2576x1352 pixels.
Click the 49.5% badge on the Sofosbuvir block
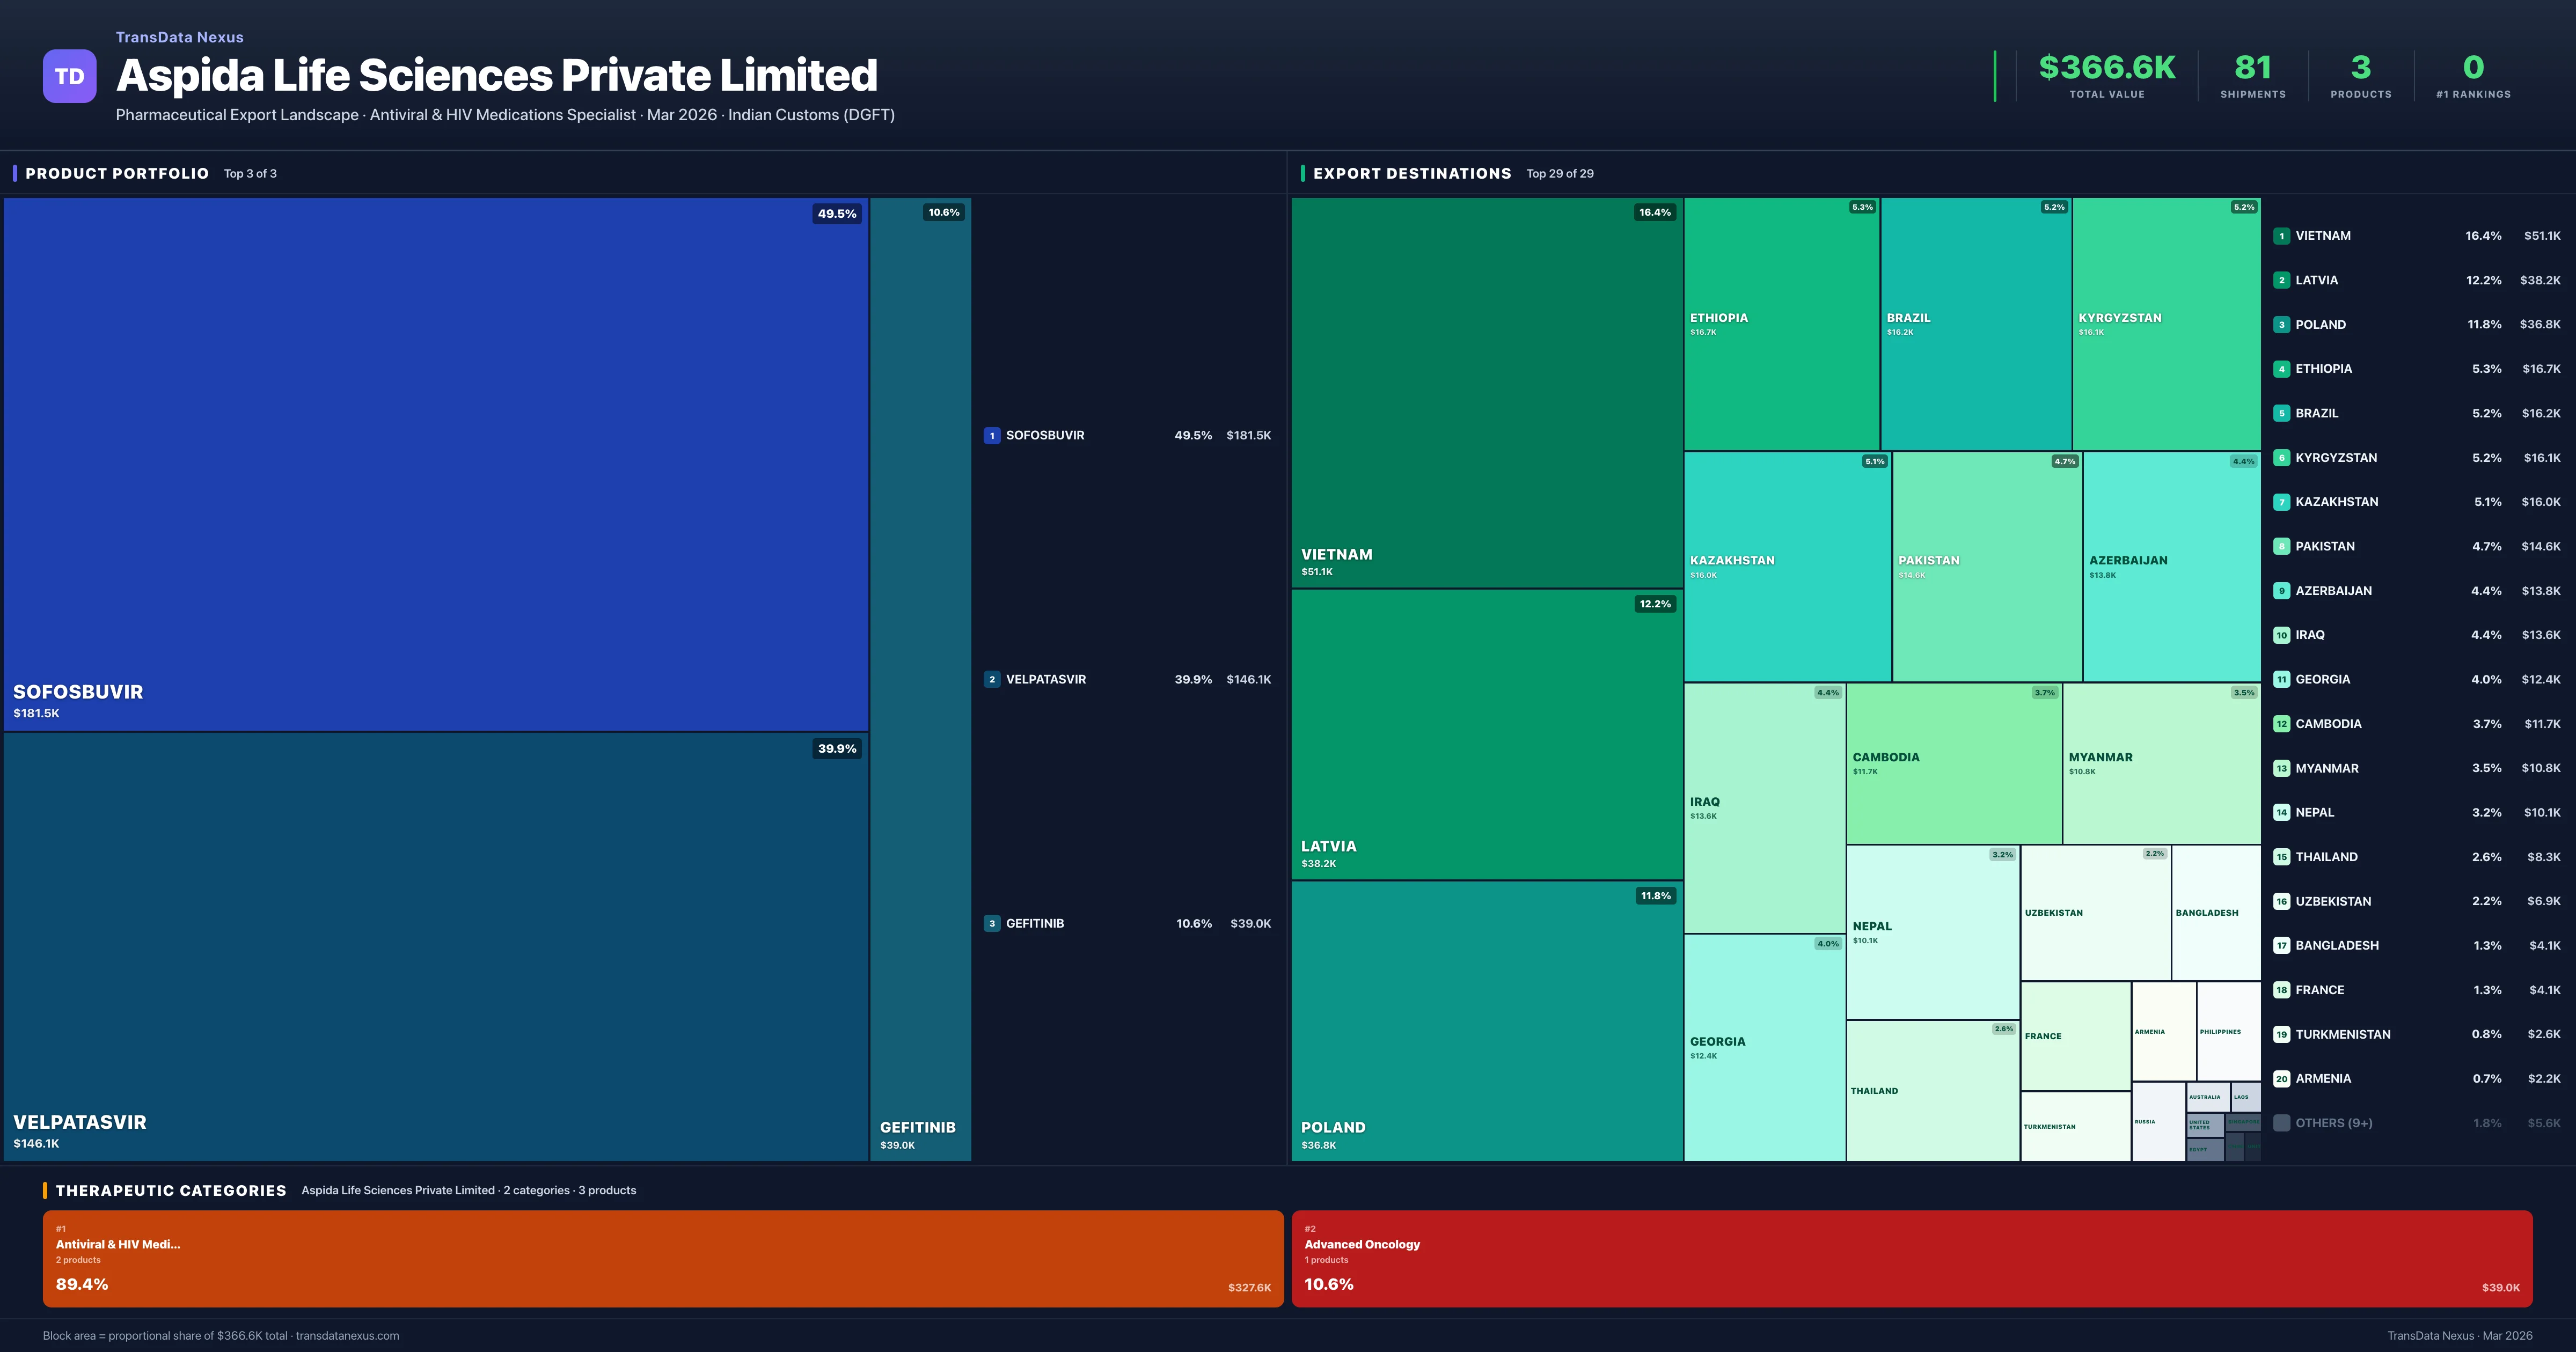coord(837,214)
